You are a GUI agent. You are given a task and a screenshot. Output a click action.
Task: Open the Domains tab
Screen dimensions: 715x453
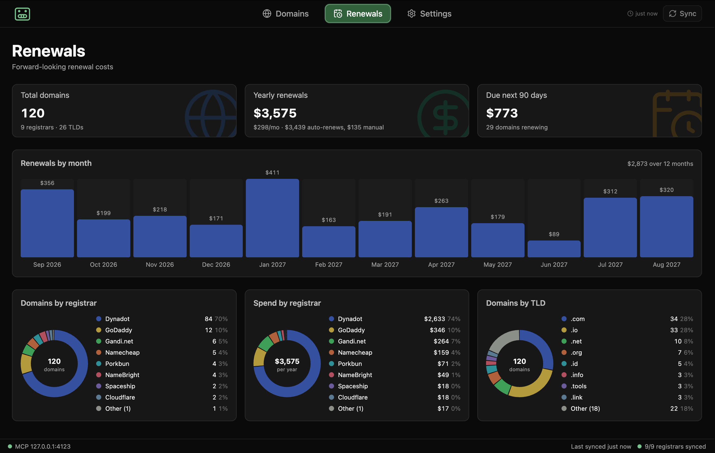[286, 14]
